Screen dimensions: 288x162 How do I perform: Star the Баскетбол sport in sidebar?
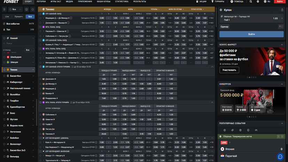tap(4, 76)
